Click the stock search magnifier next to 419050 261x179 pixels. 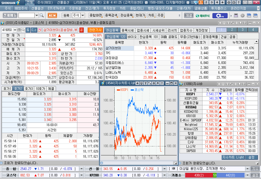(x=23, y=30)
